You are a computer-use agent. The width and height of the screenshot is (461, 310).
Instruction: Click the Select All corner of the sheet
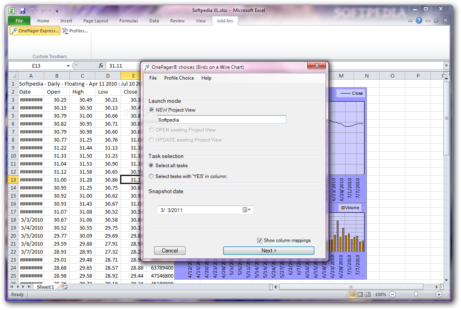click(x=13, y=76)
